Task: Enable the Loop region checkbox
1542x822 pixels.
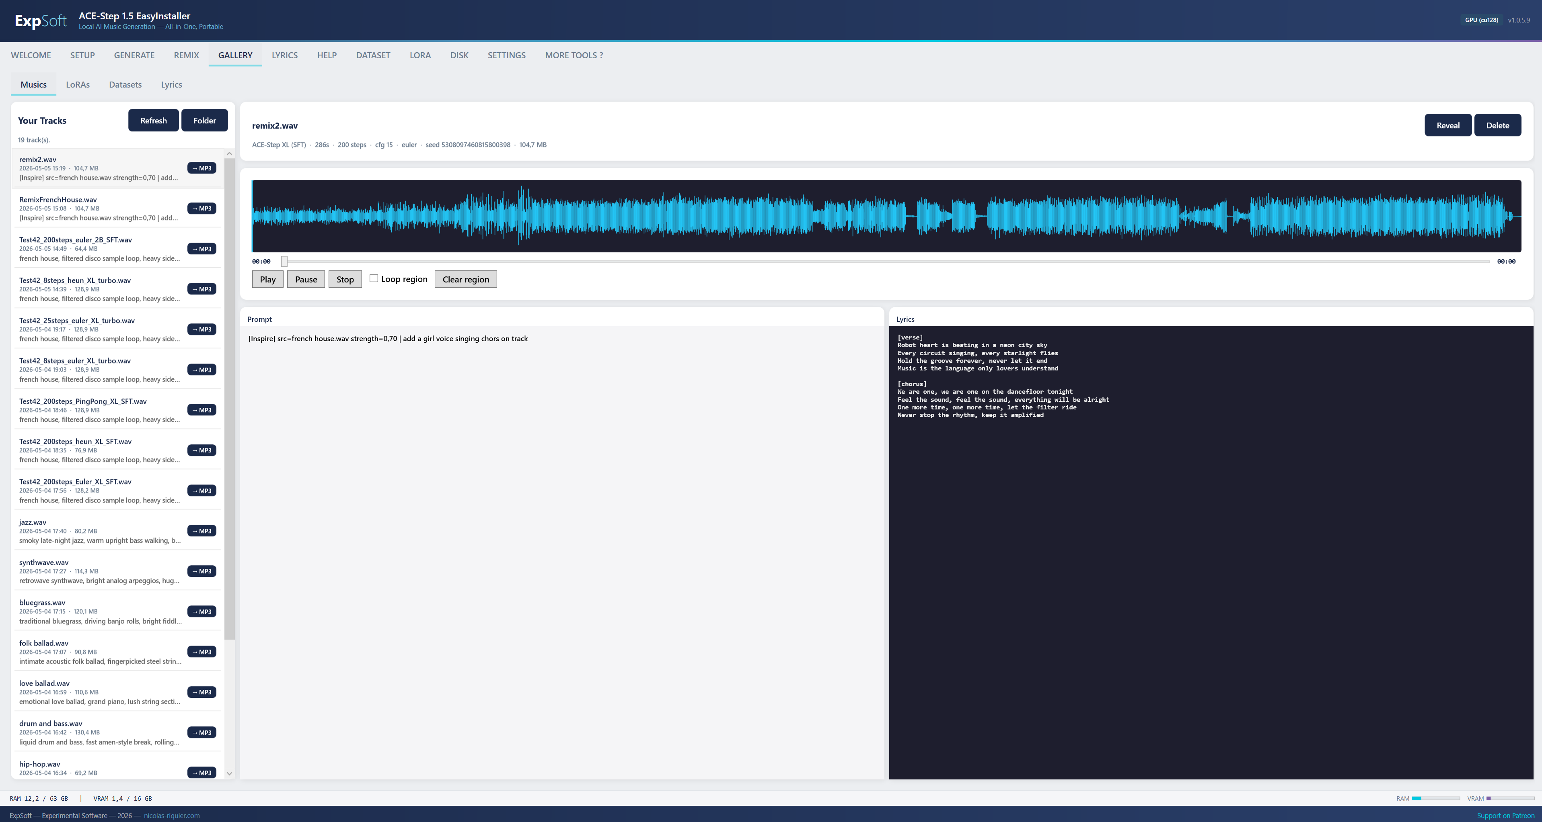Action: click(374, 278)
